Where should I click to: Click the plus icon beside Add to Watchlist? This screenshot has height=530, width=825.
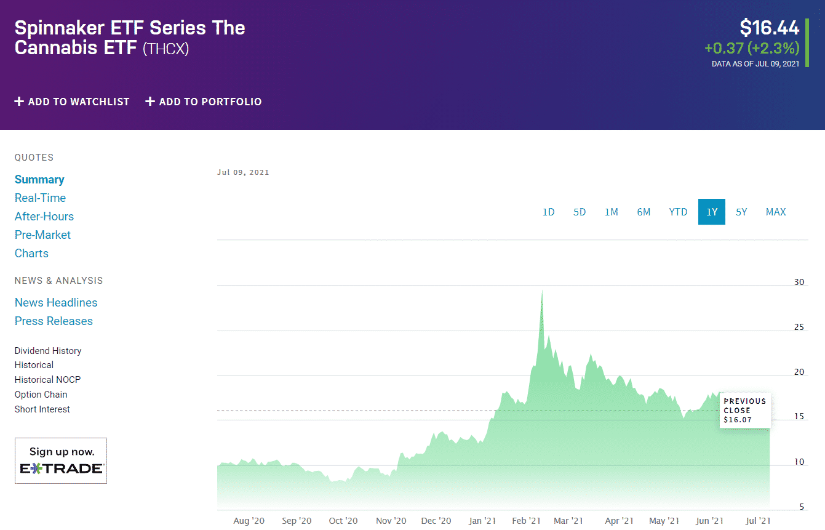(19, 102)
